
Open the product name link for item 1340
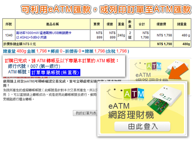point(44,35)
